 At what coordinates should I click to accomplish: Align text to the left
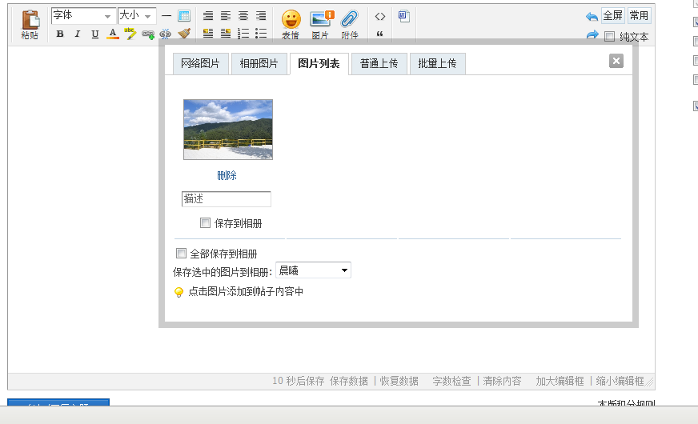pyautogui.click(x=226, y=16)
